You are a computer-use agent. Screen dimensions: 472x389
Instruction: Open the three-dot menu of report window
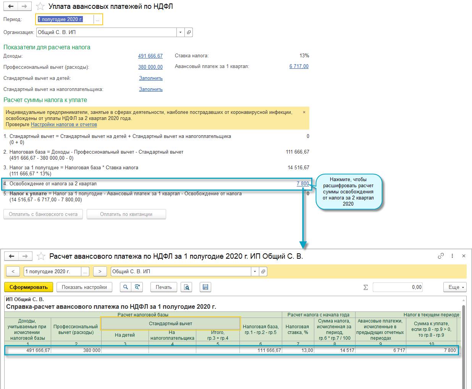(453, 256)
